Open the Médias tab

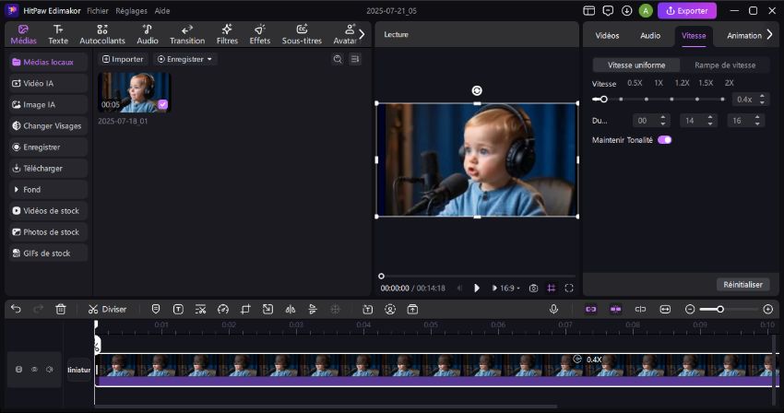(23, 34)
